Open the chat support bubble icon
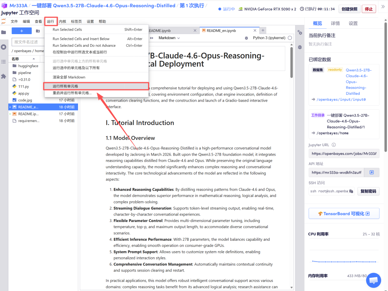 coord(373,280)
